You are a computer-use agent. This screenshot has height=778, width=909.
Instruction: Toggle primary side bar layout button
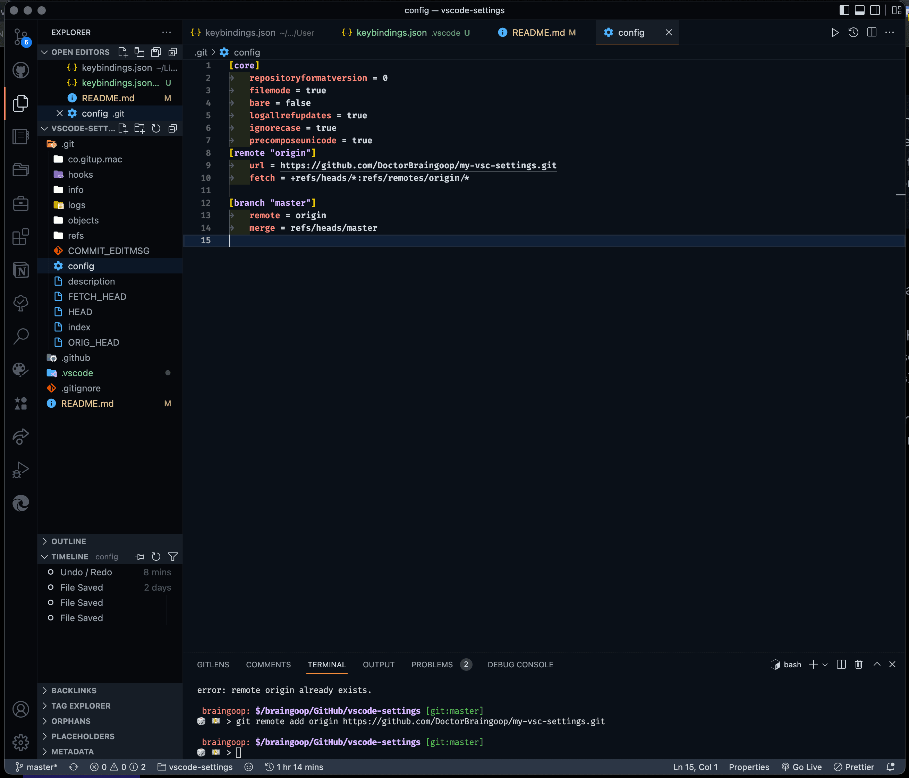(844, 10)
